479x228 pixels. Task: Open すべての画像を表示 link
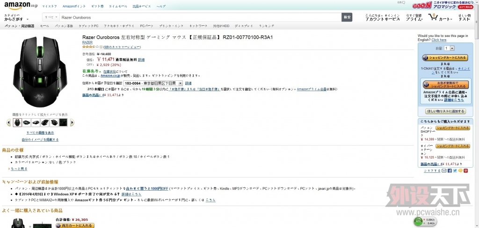(x=40, y=133)
